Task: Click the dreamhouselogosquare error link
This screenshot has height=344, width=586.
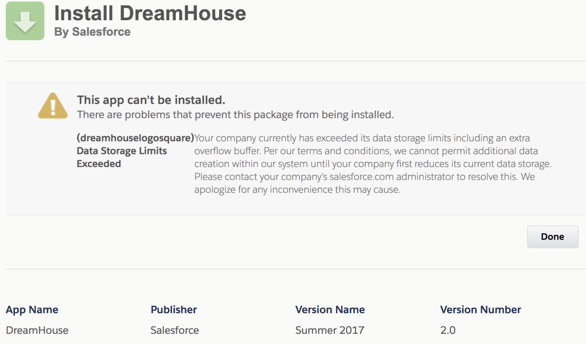Action: (x=135, y=138)
